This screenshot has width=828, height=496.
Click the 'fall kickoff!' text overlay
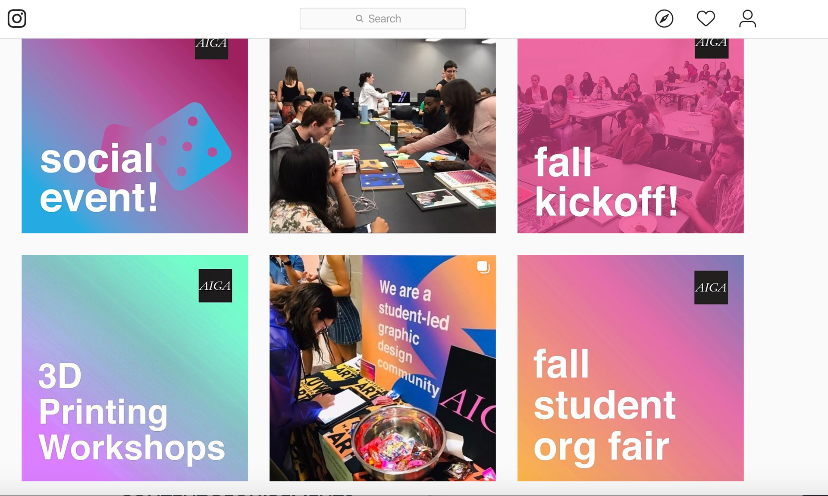606,181
